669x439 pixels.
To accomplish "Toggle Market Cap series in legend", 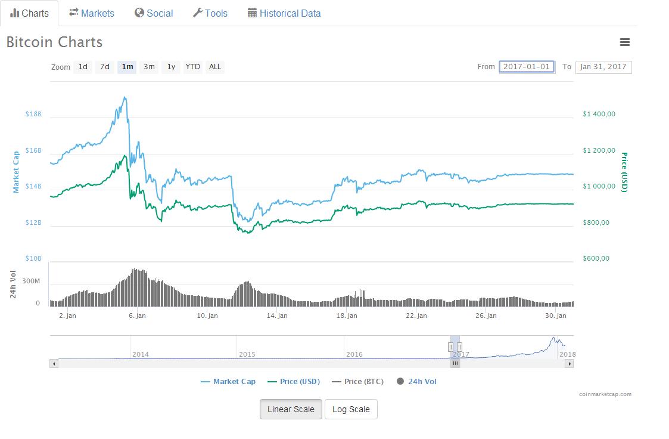I will tap(228, 381).
